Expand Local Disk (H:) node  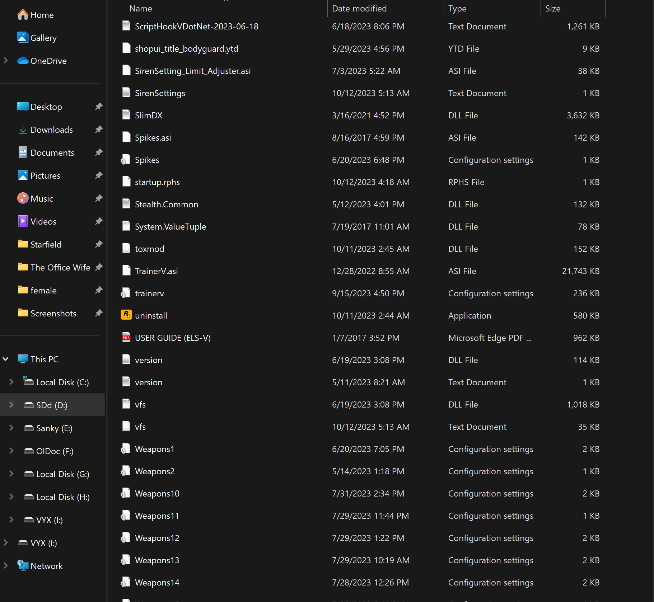click(x=11, y=497)
